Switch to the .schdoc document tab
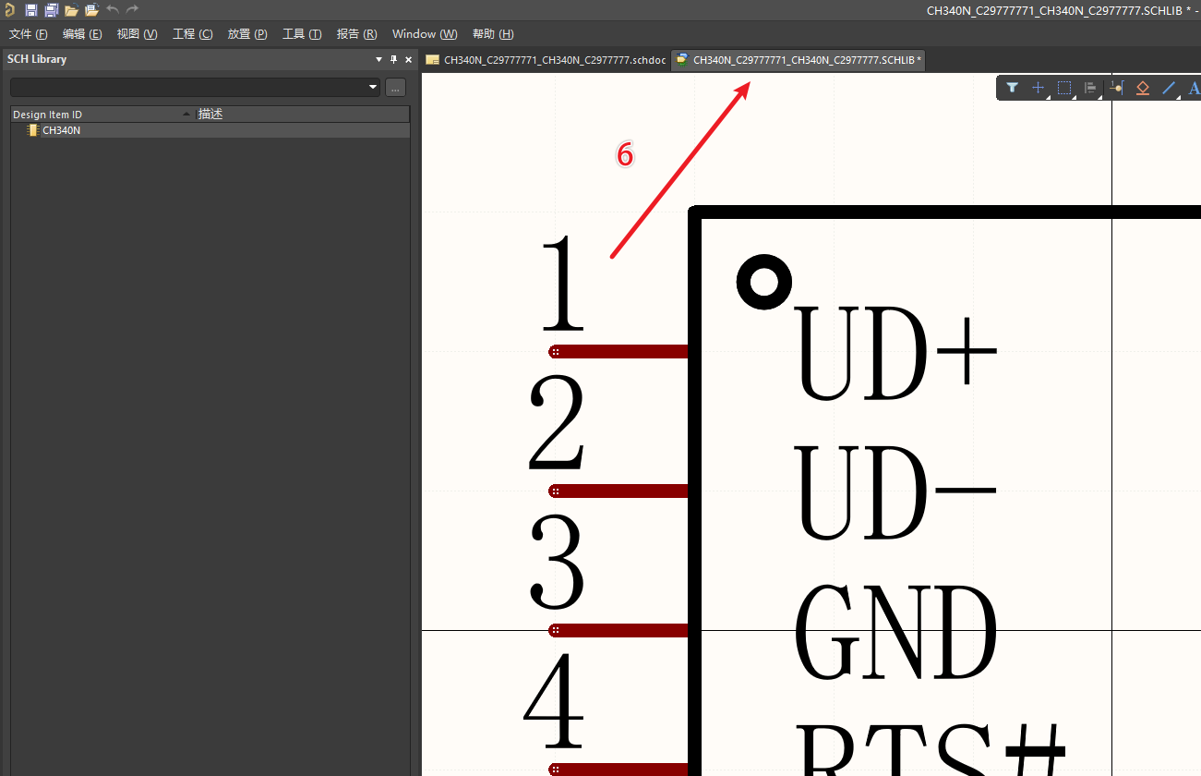 pos(546,60)
